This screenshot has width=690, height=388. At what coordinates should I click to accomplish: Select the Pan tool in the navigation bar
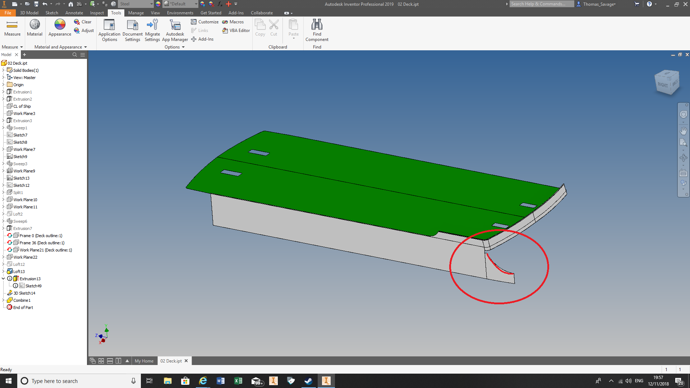(684, 131)
